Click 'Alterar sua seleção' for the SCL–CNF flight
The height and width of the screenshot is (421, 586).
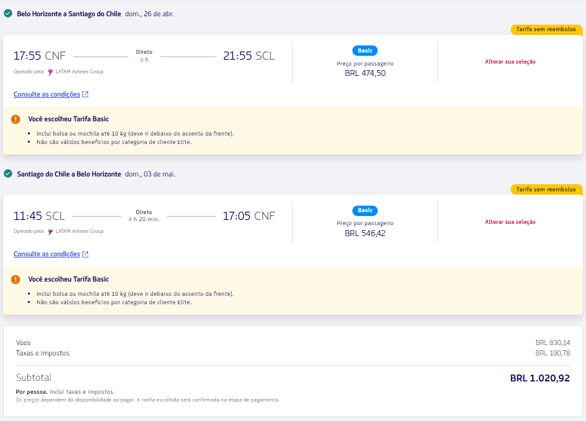(510, 222)
